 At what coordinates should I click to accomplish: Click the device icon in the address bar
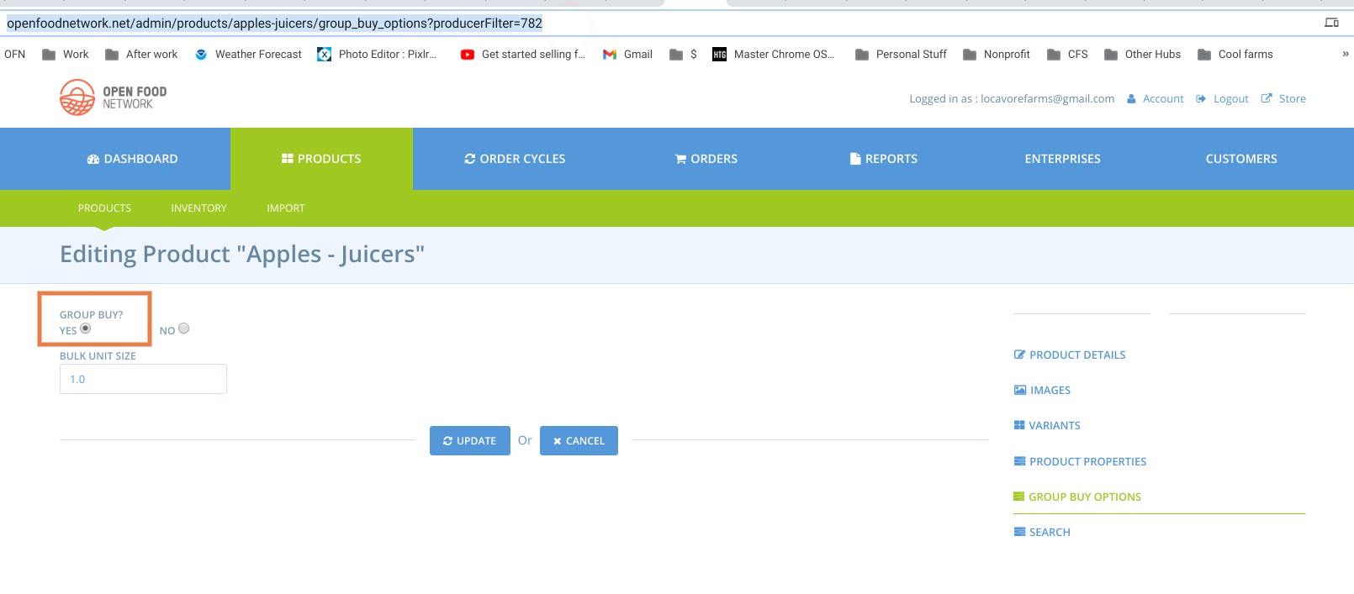tap(1331, 23)
